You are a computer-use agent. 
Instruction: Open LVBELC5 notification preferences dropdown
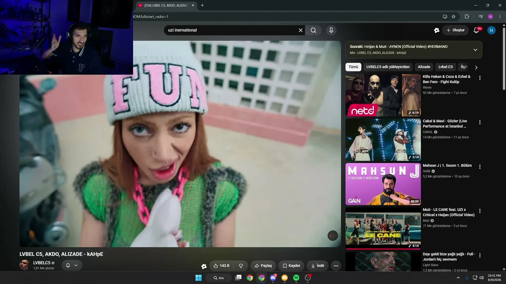72,265
